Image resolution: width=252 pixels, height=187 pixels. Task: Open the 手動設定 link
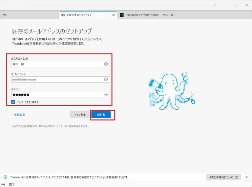click(x=20, y=115)
